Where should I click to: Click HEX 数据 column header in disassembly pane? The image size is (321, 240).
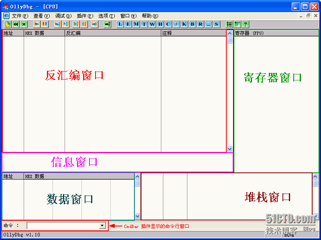[x=44, y=33]
